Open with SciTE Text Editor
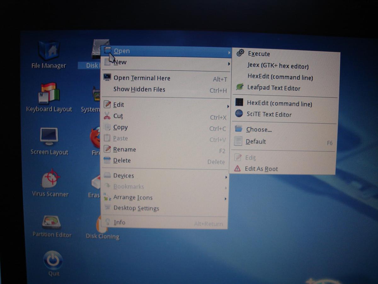378x284 pixels. coord(285,114)
